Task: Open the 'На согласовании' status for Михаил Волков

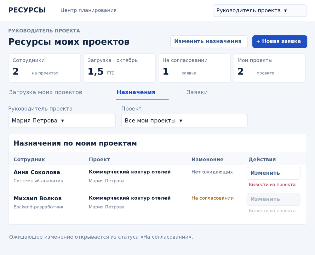Action: tap(213, 198)
